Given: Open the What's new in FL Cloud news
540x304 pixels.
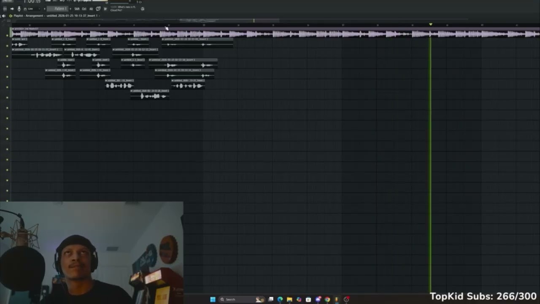Looking at the screenshot, I should pyautogui.click(x=123, y=8).
